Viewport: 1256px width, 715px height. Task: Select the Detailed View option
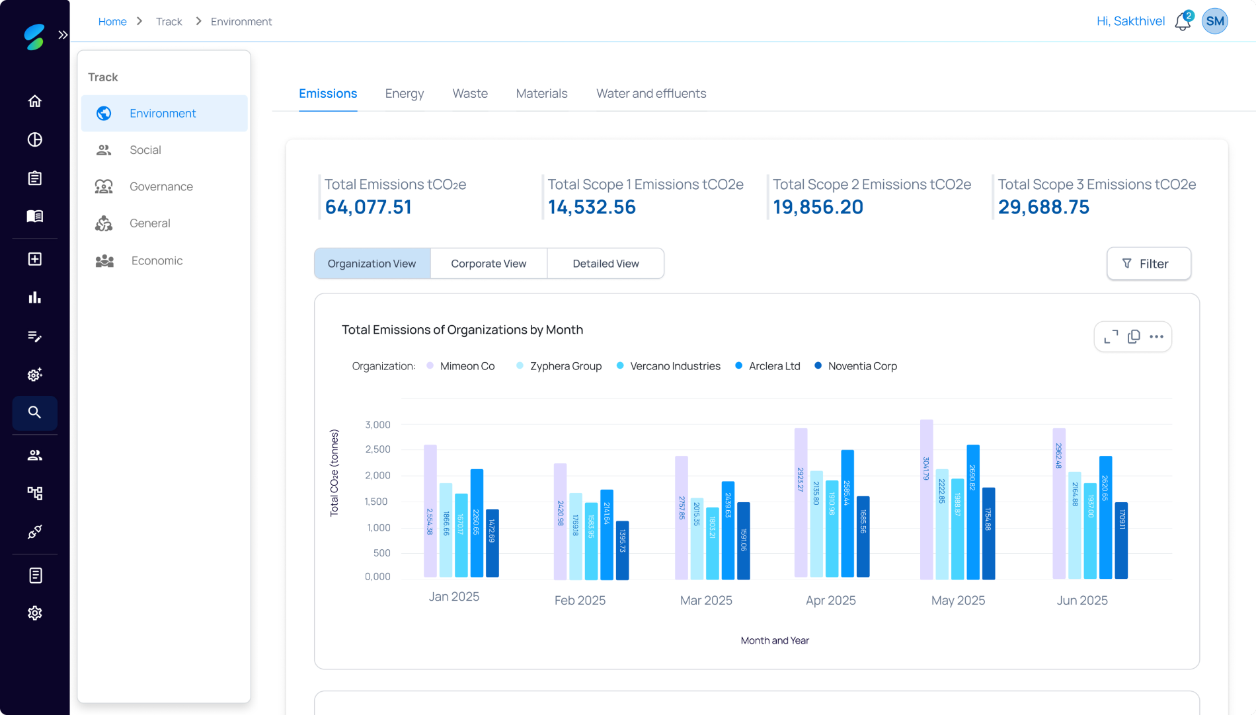point(606,264)
